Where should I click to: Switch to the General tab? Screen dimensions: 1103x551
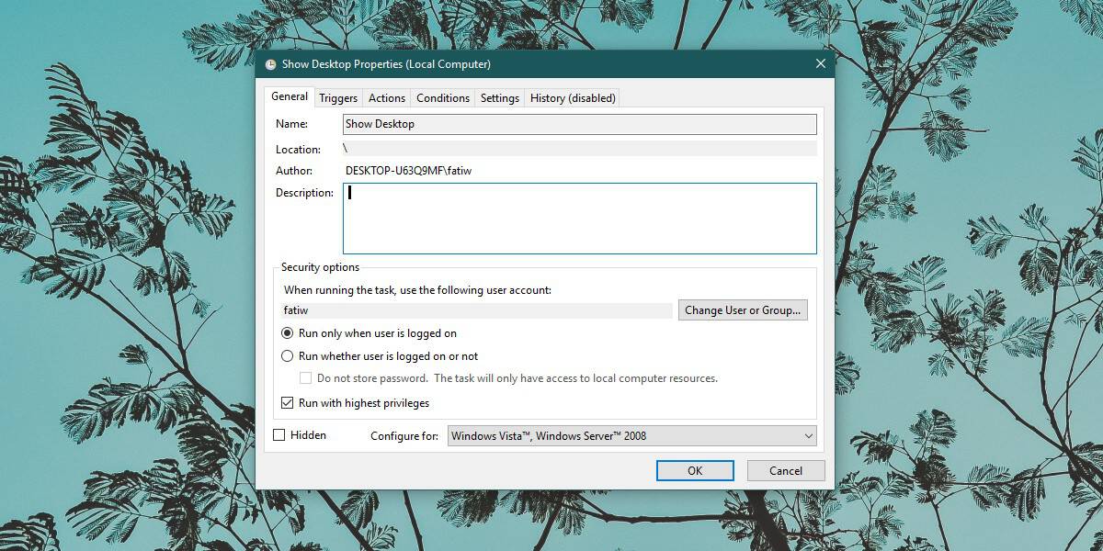[x=290, y=96]
